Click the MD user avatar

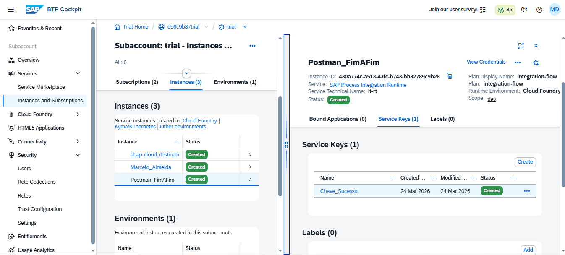(555, 10)
